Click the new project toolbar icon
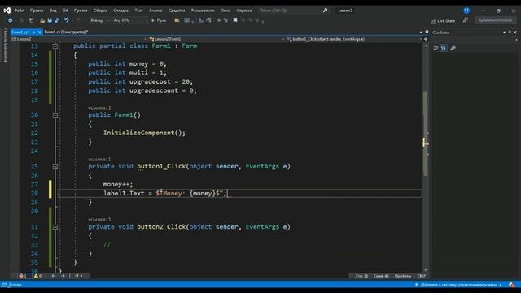This screenshot has height=293, width=521. (32, 20)
